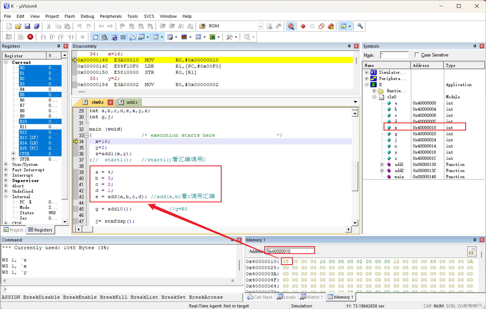Open Toolbox dropdown arrow

236,37
